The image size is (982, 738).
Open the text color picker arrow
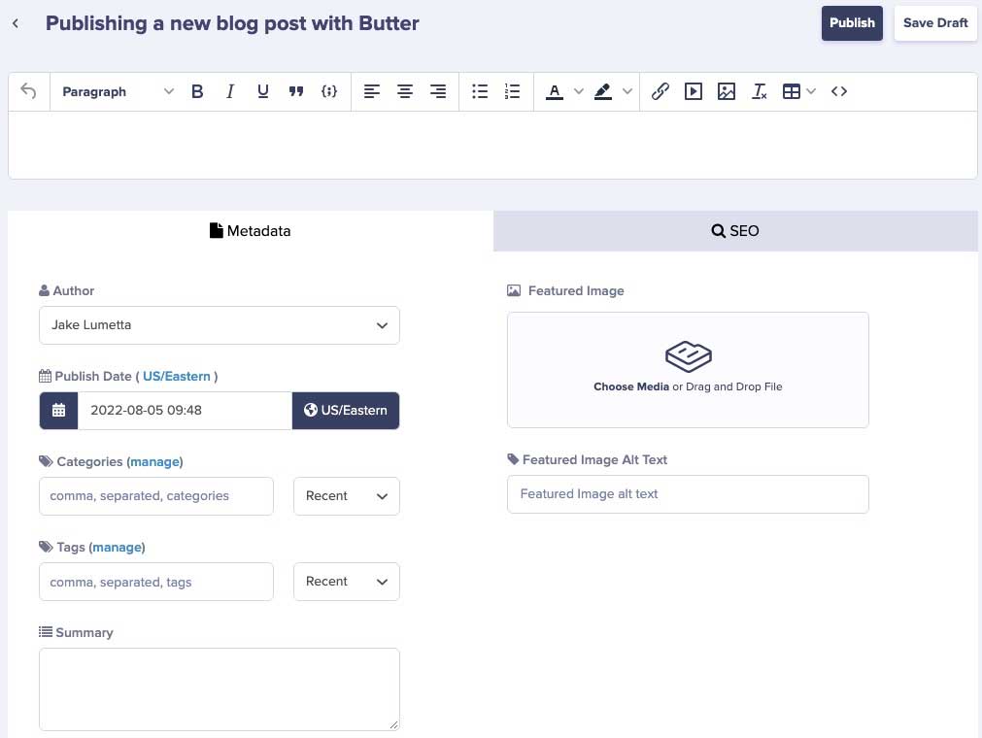tap(579, 91)
